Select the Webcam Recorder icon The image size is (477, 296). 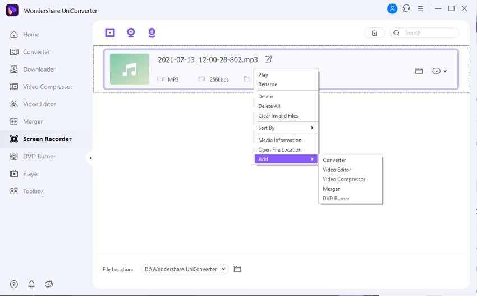coord(131,32)
